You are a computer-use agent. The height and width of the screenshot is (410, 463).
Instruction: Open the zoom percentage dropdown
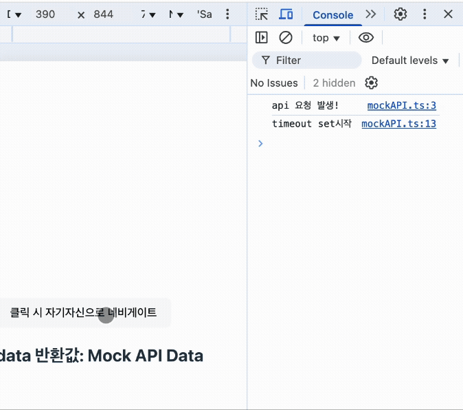click(148, 14)
